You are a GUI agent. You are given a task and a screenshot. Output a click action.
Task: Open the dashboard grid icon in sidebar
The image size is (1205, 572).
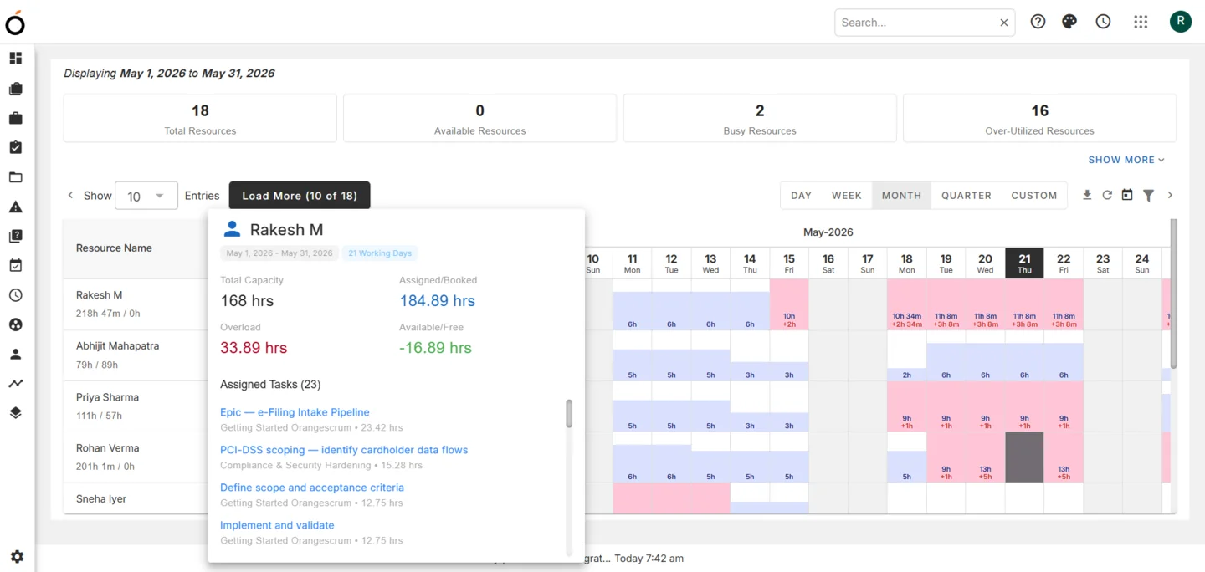pos(16,59)
